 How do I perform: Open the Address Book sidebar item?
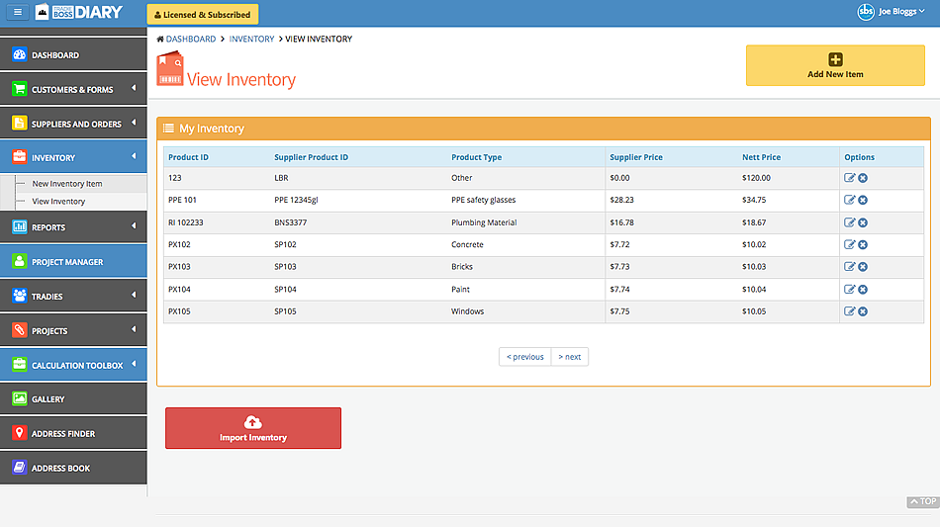[x=60, y=469]
